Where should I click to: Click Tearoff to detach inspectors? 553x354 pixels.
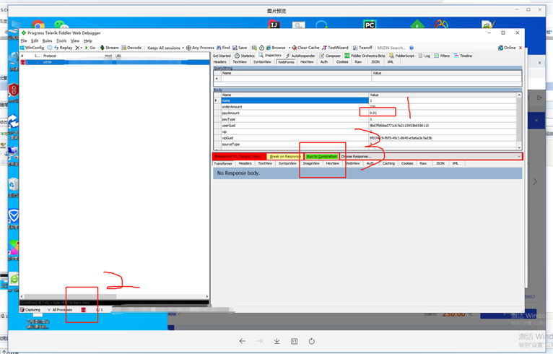[362, 48]
